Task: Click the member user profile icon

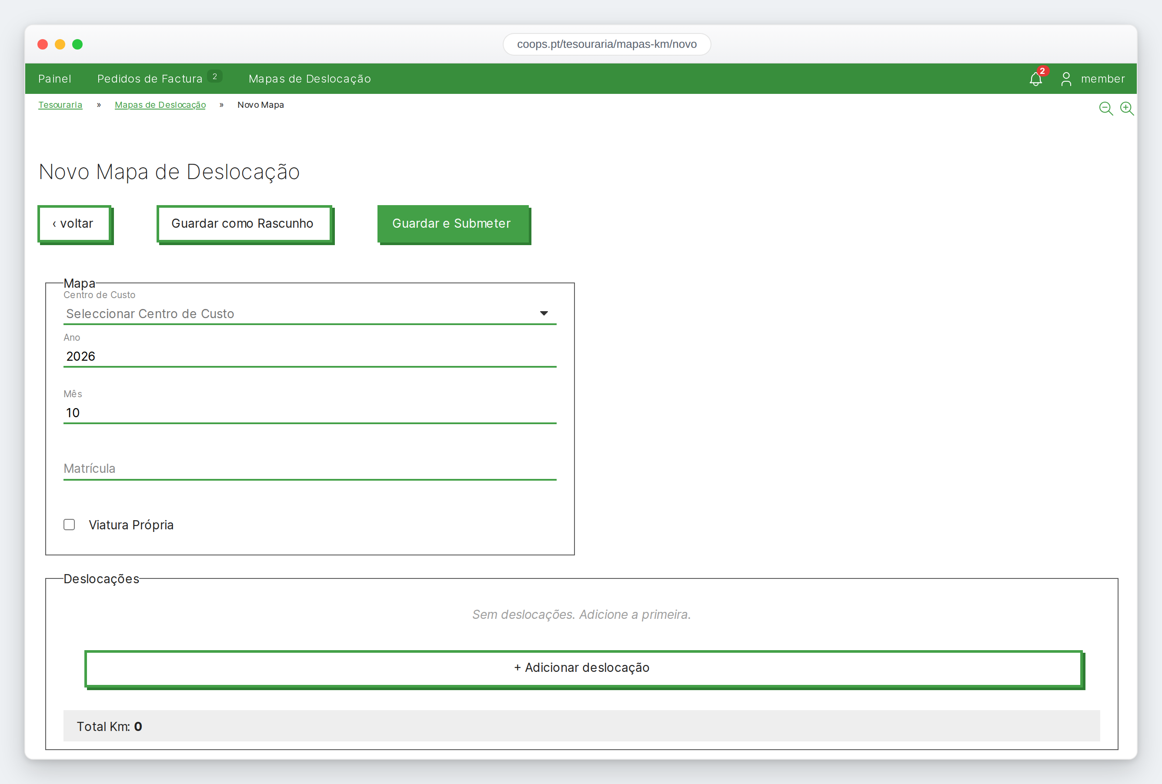Action: coord(1066,79)
